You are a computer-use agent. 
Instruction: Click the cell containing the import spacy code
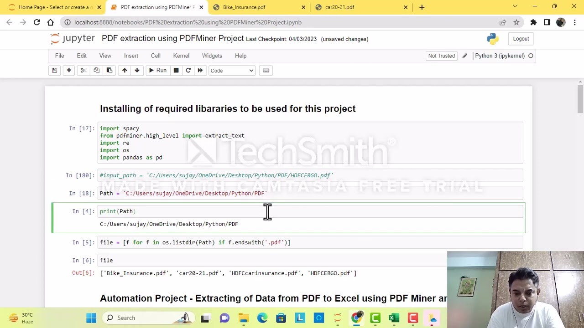tap(310, 143)
